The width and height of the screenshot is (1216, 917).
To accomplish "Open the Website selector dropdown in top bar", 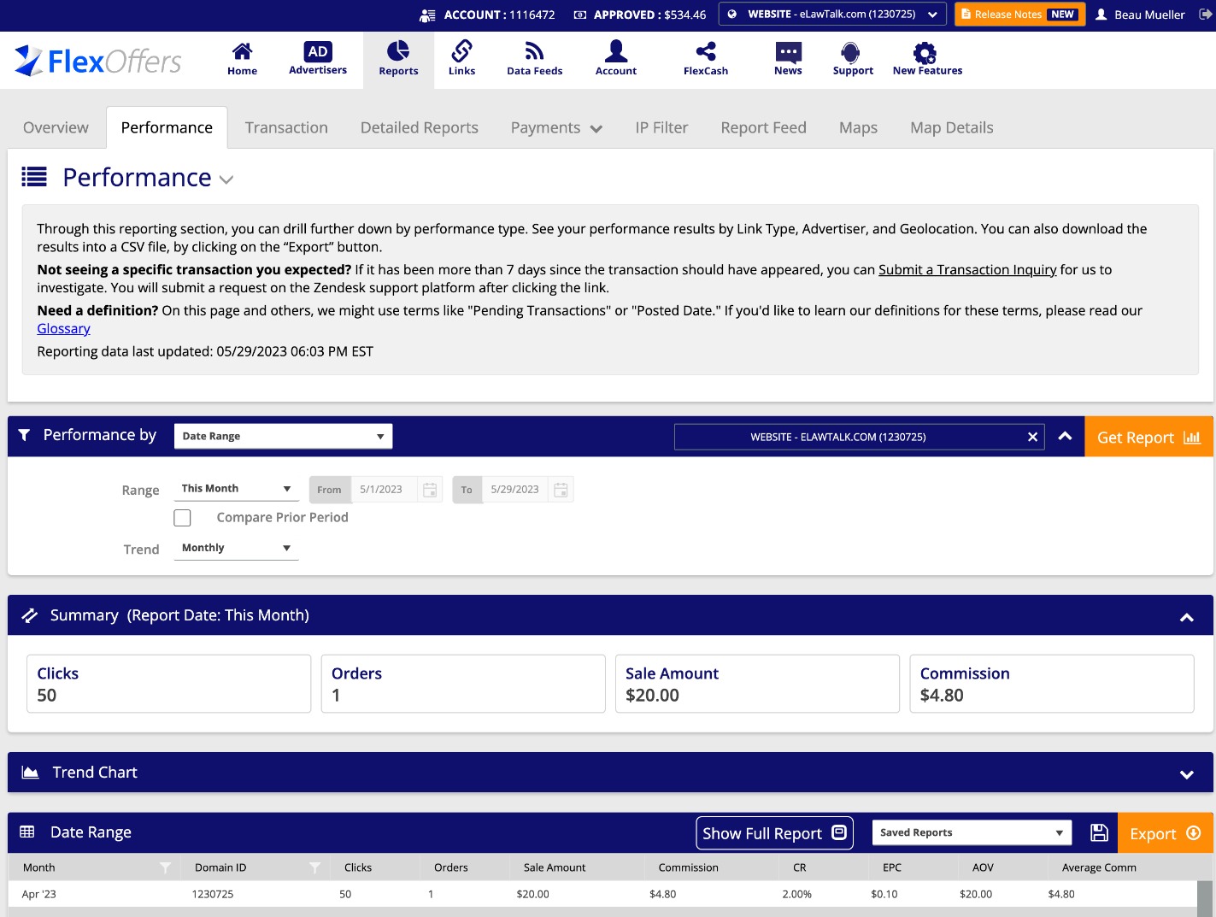I will click(832, 15).
